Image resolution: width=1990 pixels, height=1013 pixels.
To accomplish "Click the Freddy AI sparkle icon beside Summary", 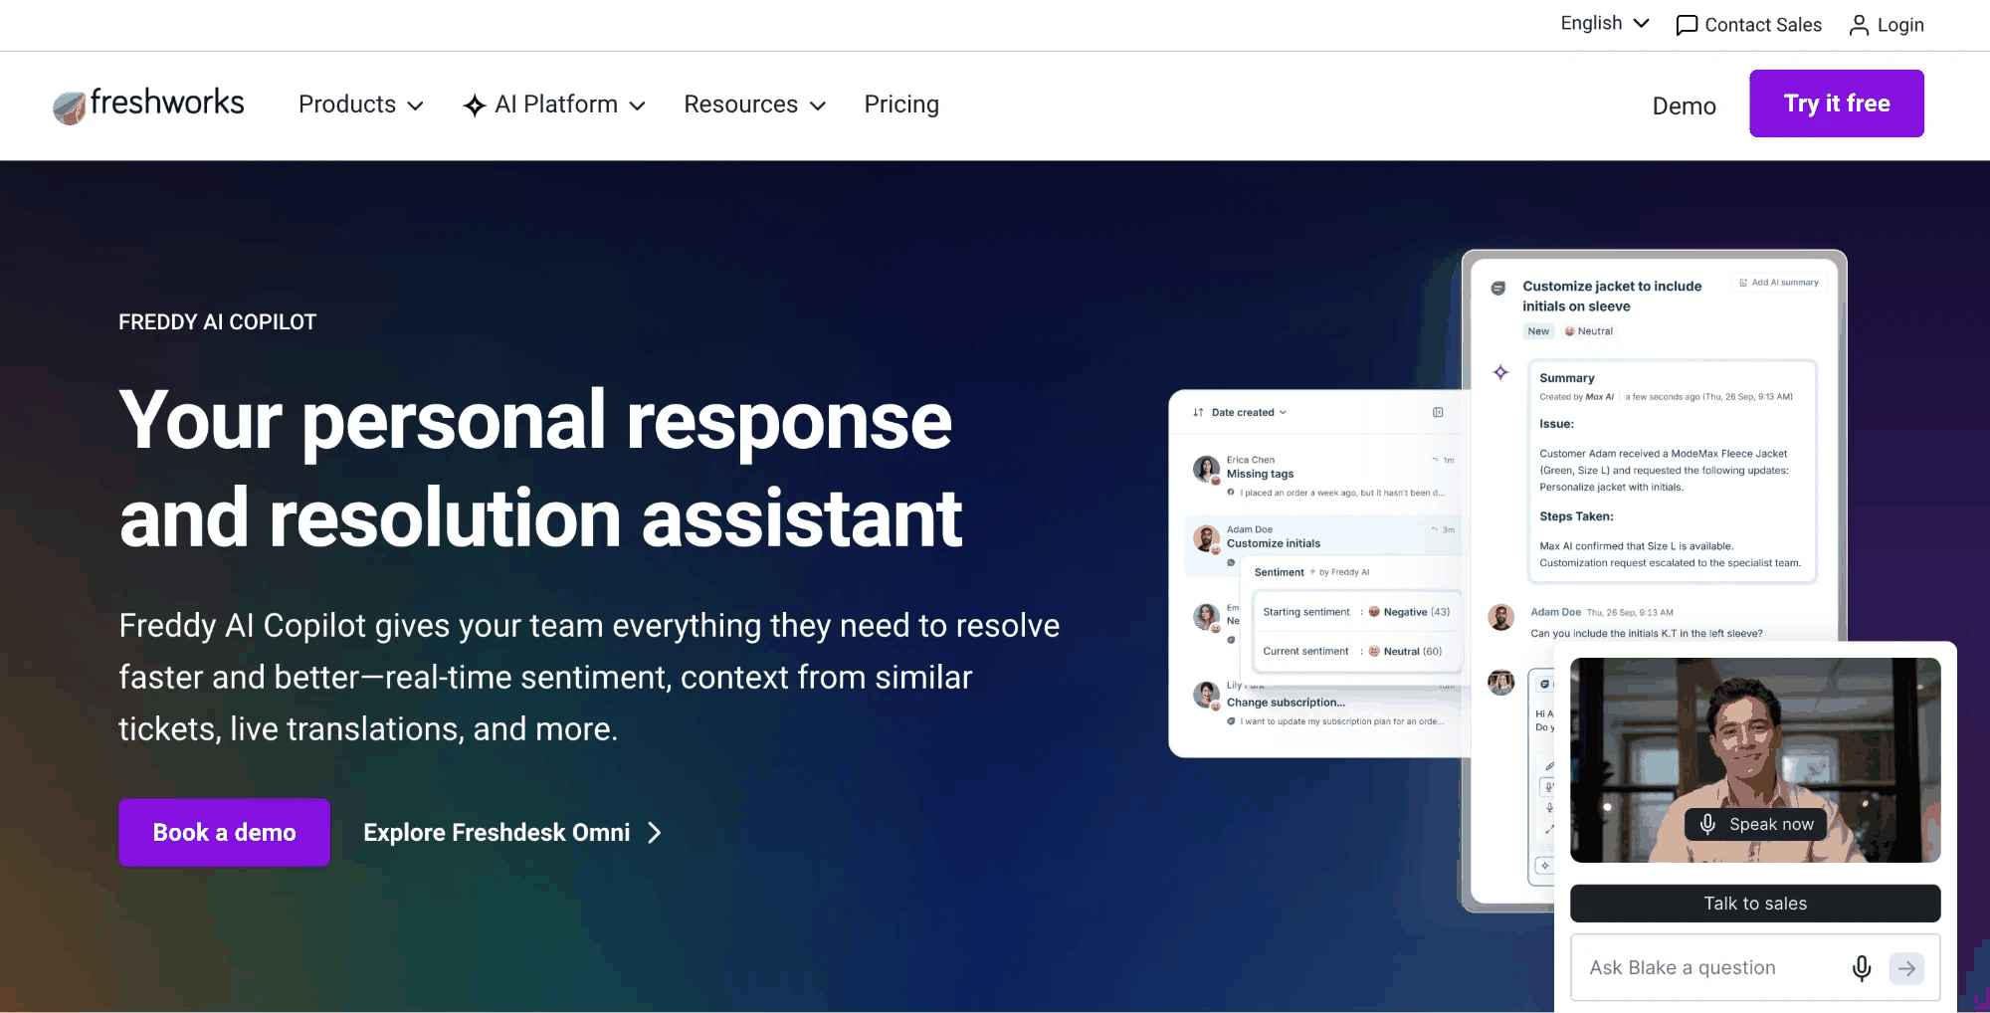I will pyautogui.click(x=1500, y=372).
